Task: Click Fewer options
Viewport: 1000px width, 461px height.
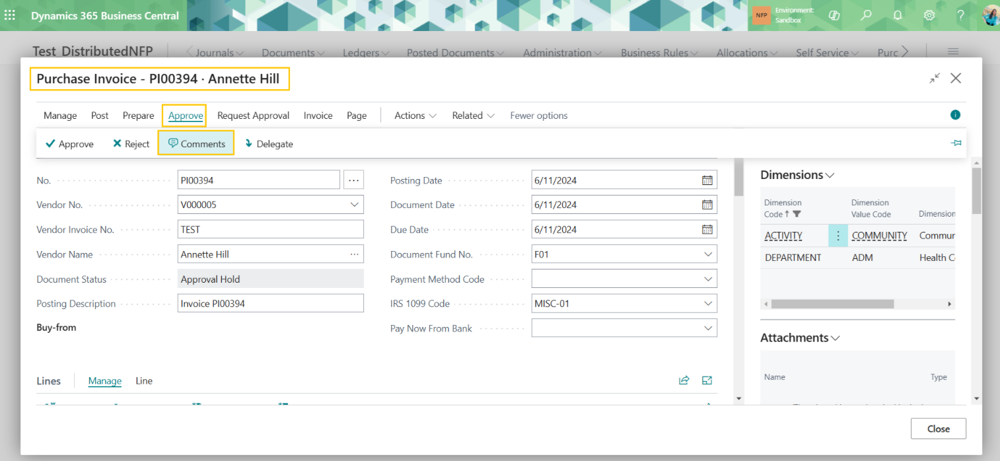Action: click(x=539, y=116)
